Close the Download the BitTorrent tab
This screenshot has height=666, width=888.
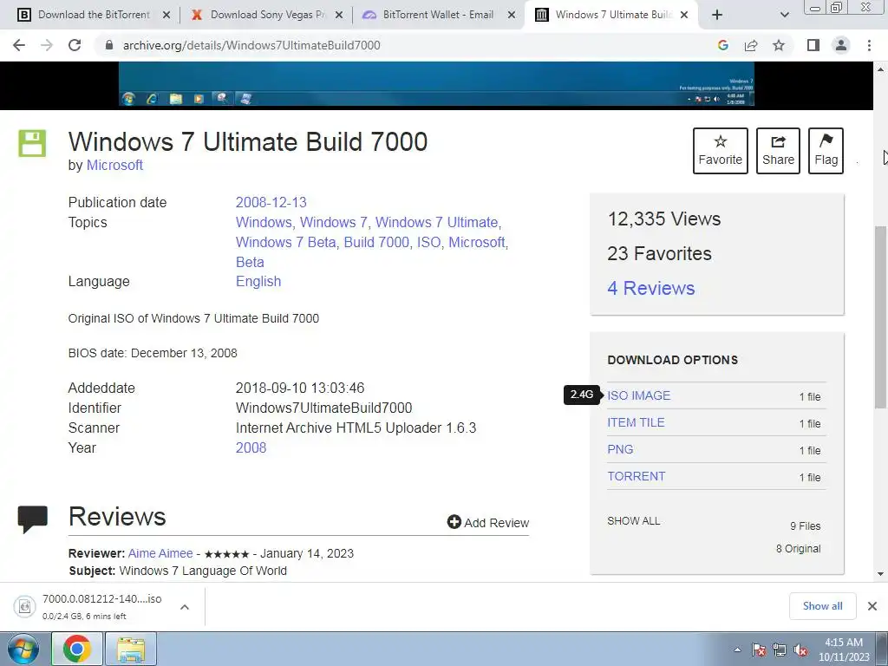point(166,16)
